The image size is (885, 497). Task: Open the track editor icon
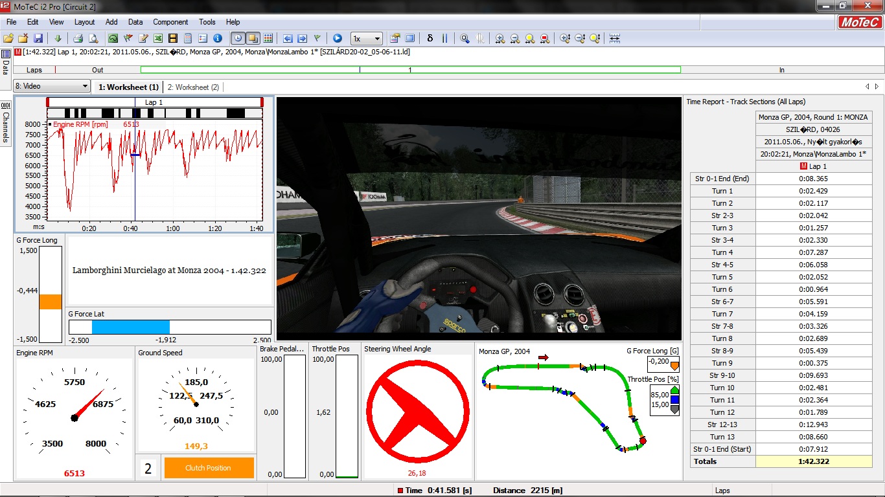(113, 38)
